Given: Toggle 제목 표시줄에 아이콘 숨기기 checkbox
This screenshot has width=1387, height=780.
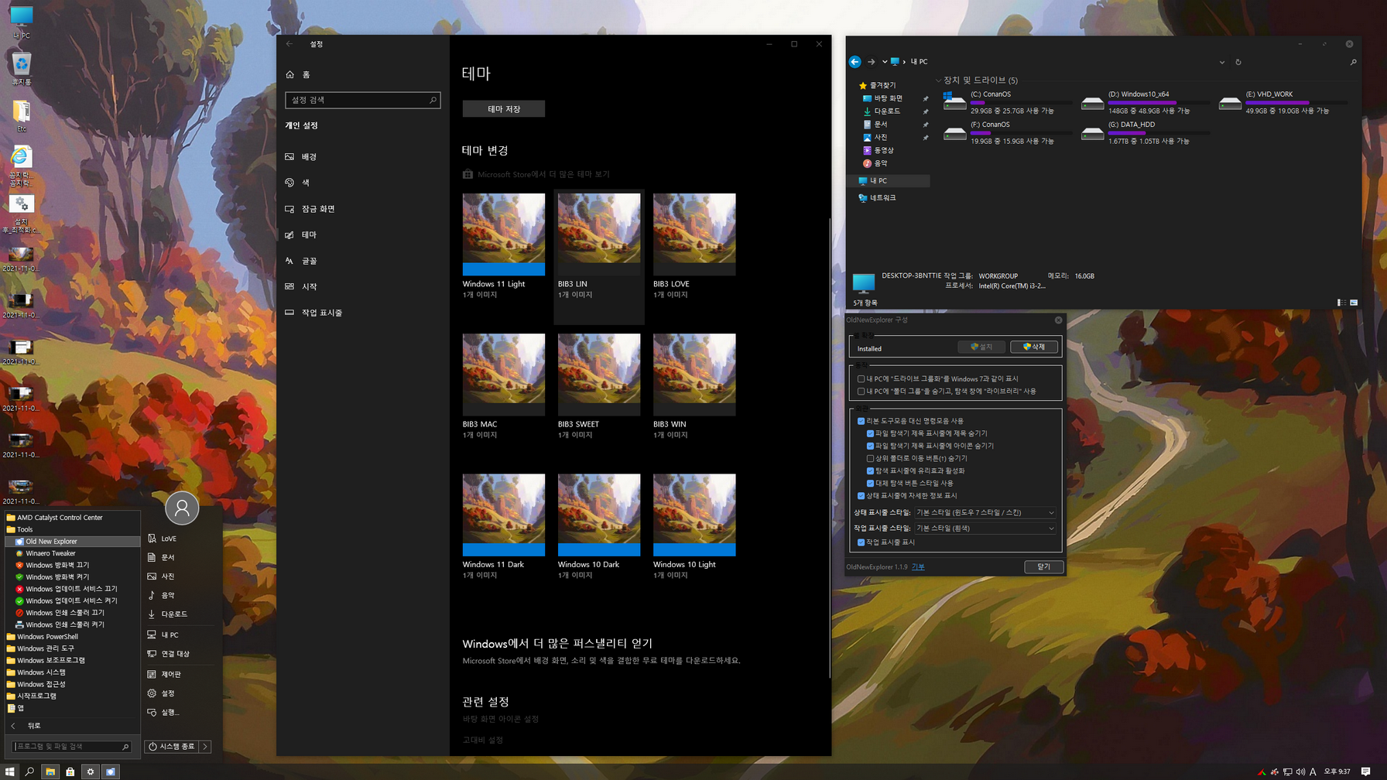Looking at the screenshot, I should click(x=870, y=446).
